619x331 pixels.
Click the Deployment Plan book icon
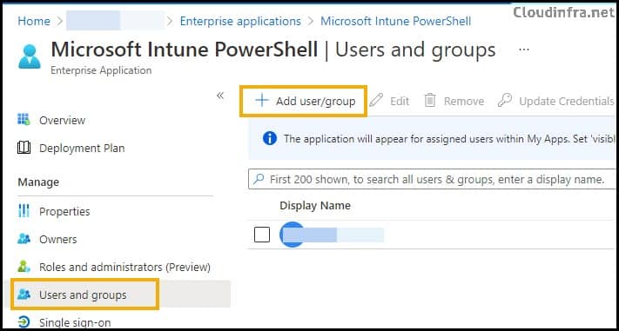pyautogui.click(x=24, y=148)
